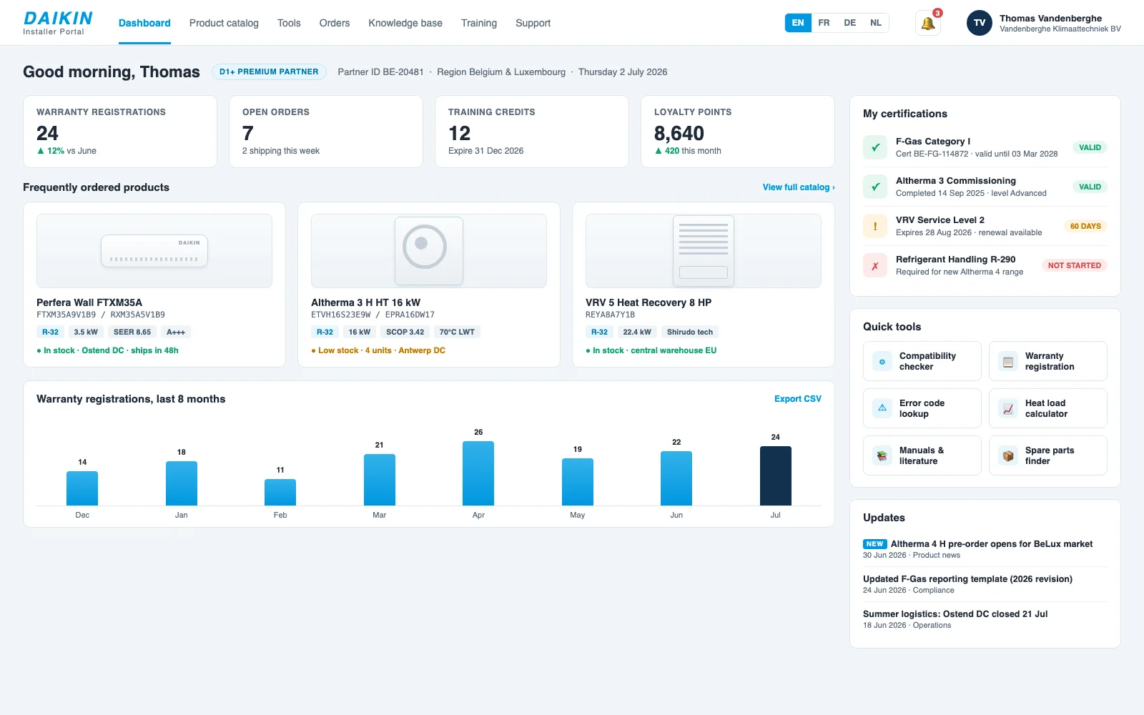Click the Error code lookup warning icon

[x=882, y=408]
